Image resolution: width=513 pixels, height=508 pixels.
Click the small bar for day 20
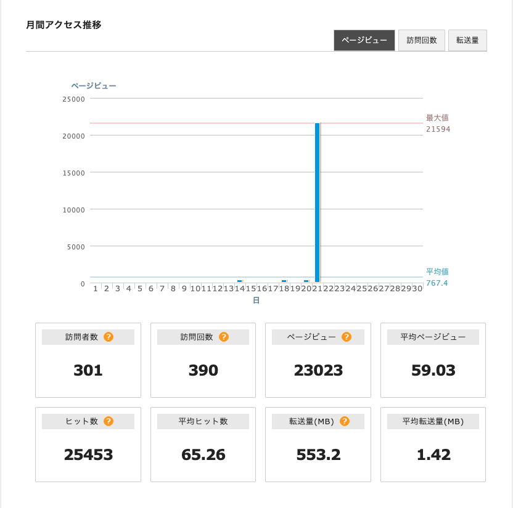306,281
